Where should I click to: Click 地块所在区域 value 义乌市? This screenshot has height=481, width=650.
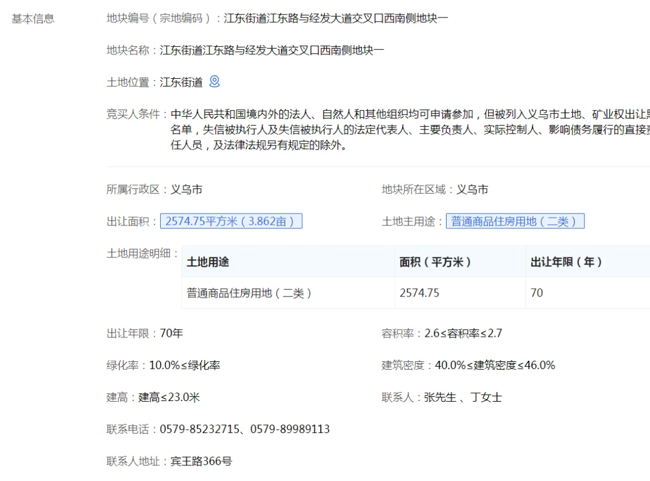click(x=472, y=189)
